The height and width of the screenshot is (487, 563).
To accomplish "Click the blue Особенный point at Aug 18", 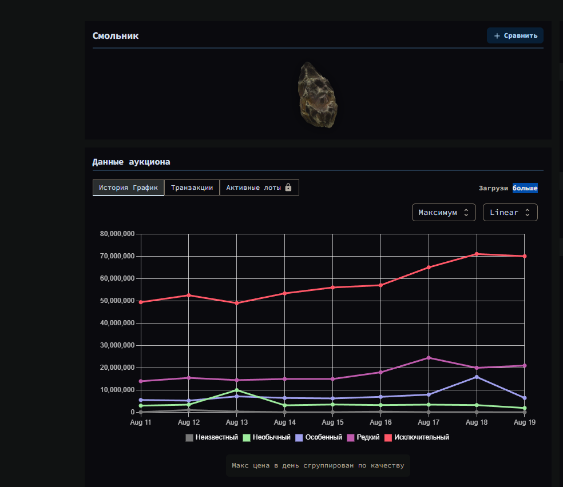I will (477, 377).
